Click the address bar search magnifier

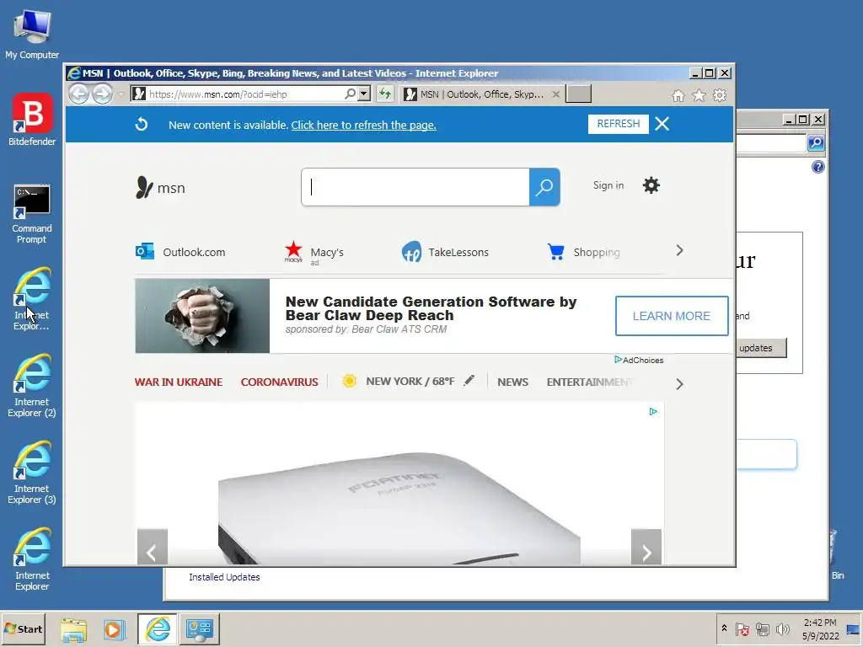[350, 94]
